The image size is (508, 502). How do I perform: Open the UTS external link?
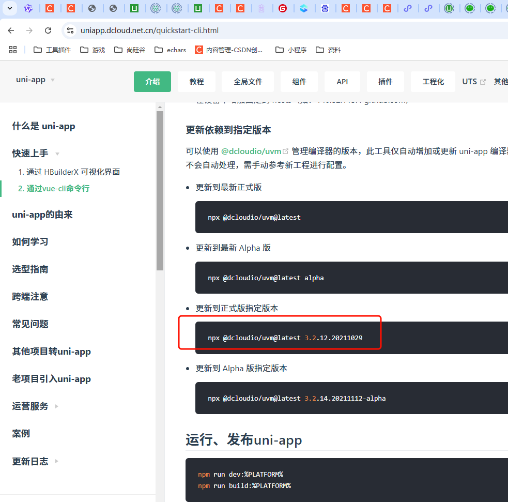pos(474,82)
